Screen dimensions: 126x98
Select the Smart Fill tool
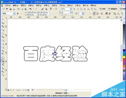pyautogui.click(x=3, y=37)
